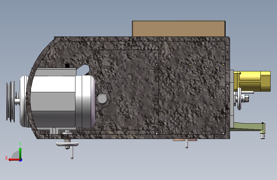Click the handwheel below the housing
Viewport: 277px width, 180px height.
click(67, 144)
